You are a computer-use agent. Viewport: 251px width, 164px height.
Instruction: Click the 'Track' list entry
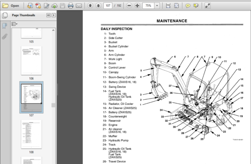click(112, 145)
